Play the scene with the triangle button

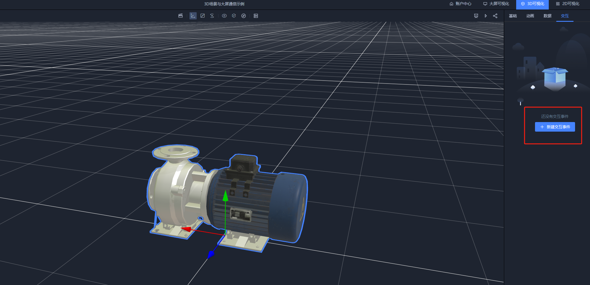[486, 16]
